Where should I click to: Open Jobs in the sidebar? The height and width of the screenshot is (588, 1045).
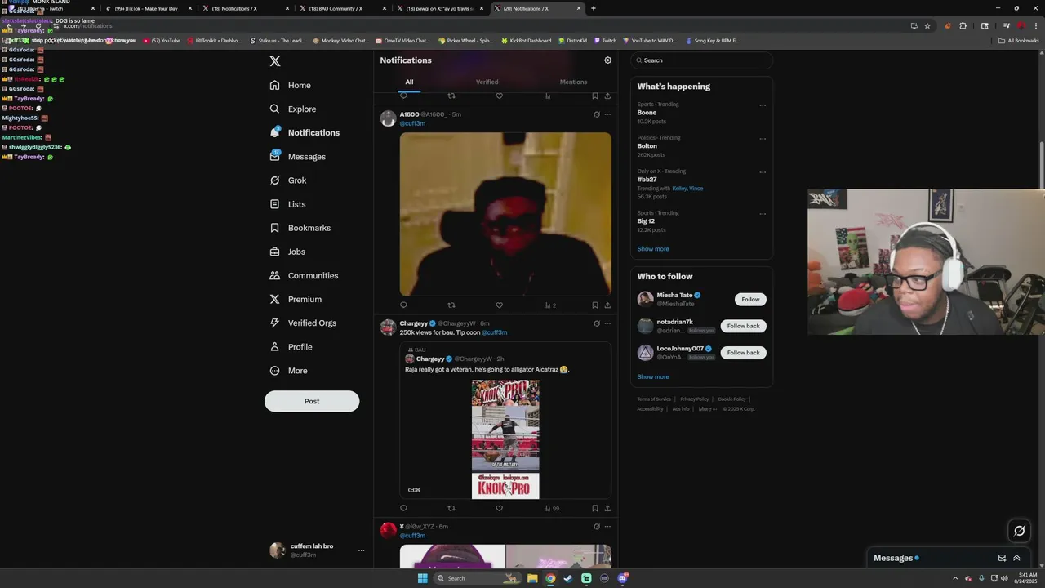point(287,252)
